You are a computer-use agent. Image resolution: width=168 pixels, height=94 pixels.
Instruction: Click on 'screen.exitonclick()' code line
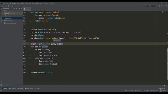tap(41, 73)
